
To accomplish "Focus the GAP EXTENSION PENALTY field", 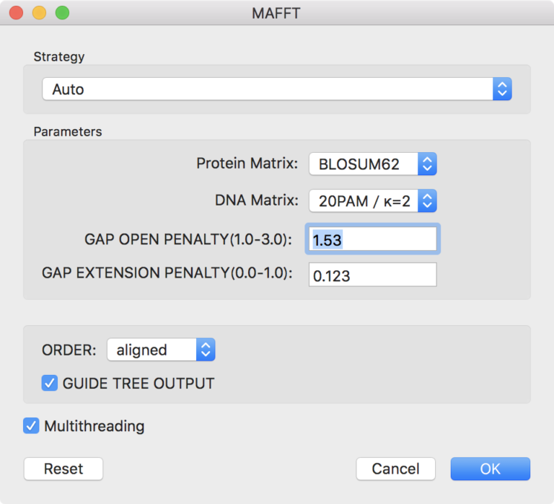I will 373,275.
